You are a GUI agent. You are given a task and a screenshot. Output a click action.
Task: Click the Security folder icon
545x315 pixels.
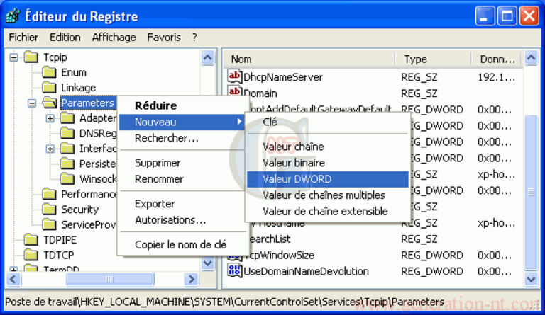(x=49, y=210)
